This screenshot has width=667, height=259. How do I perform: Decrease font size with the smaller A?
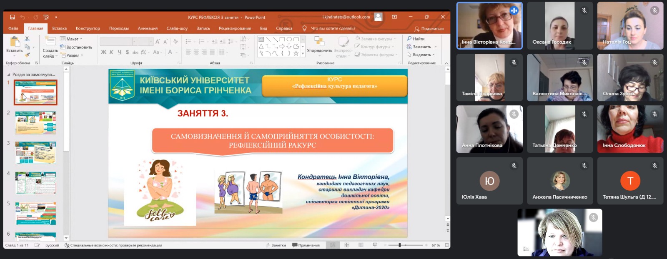point(165,41)
